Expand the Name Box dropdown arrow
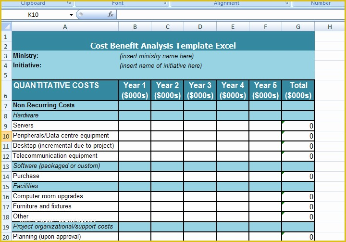The height and width of the screenshot is (242, 346). tap(72, 15)
